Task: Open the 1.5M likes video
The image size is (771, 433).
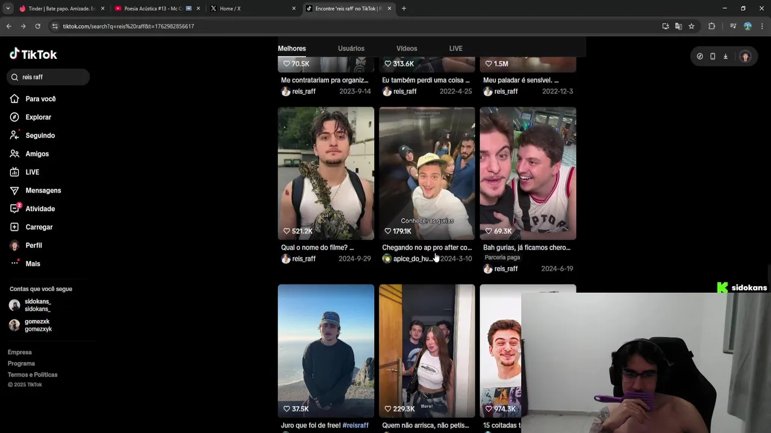Action: pyautogui.click(x=528, y=64)
